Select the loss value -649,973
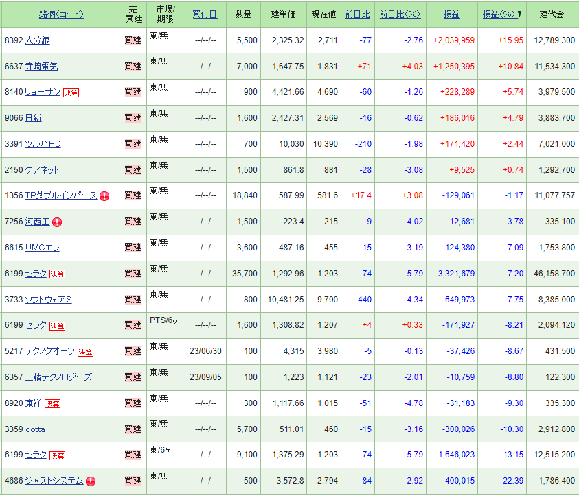579x500 pixels. tap(458, 300)
